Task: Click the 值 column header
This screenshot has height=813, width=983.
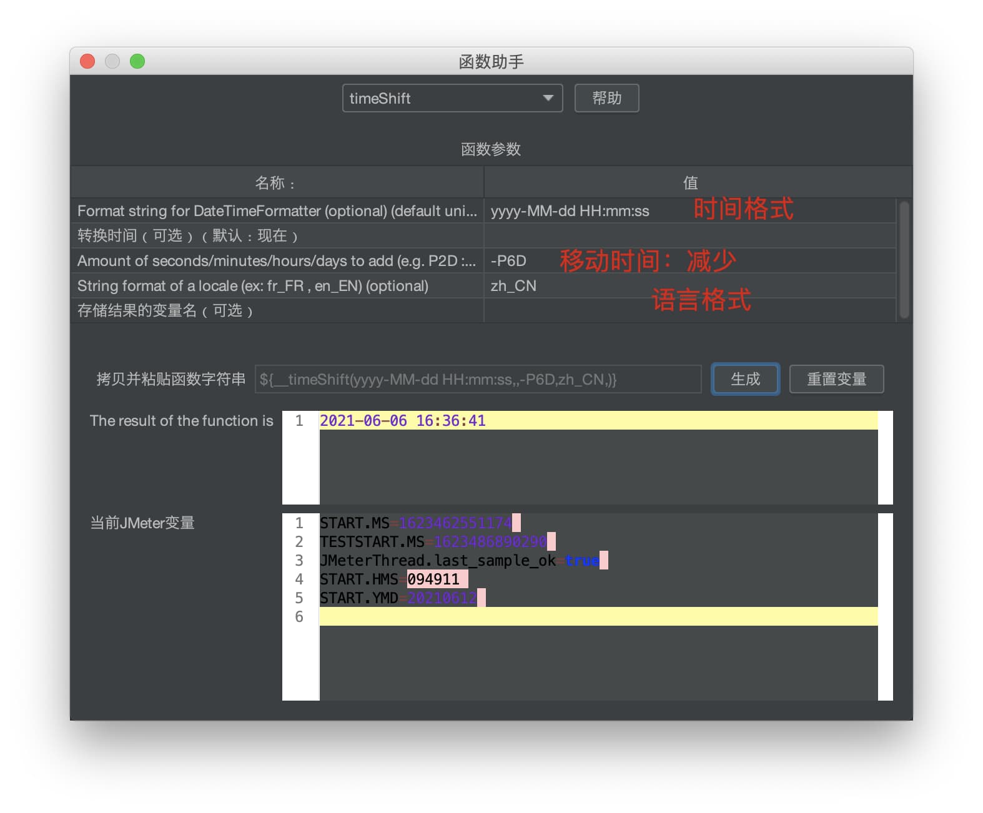Action: click(x=690, y=183)
